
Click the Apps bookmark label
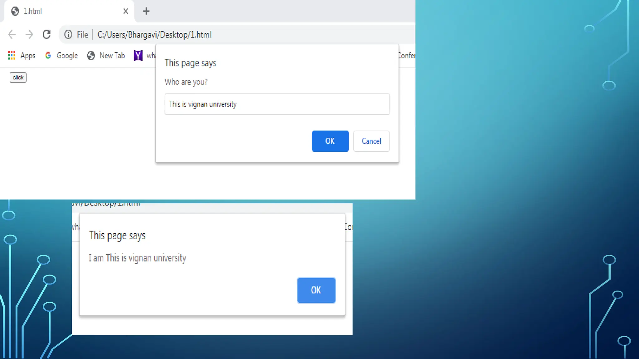point(28,55)
